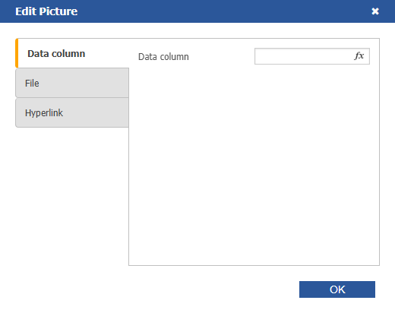Click the fx function icon in field

coord(359,56)
